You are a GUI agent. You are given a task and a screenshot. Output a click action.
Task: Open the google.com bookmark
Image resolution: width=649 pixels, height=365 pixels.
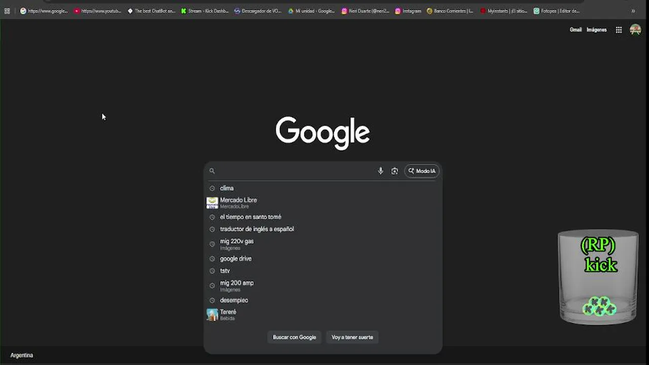[x=44, y=11]
